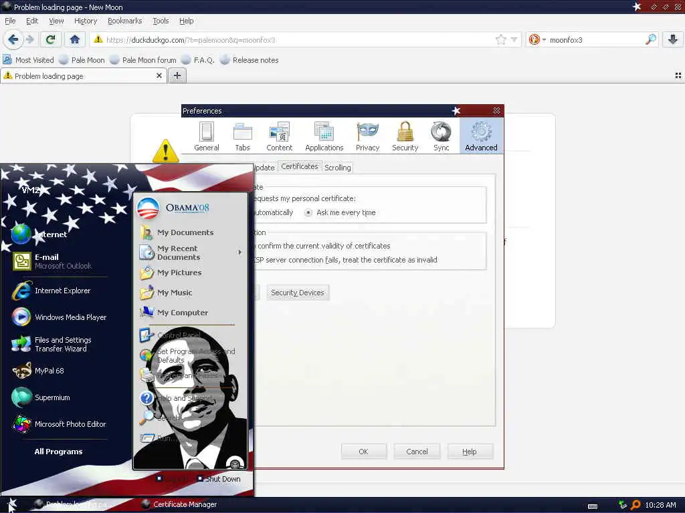Screen dimensions: 685x513
Task: Click Help button in Preferences dialog
Action: (470, 452)
